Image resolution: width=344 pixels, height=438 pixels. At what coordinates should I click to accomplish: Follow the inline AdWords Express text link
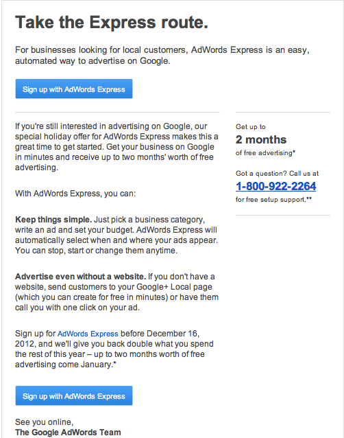click(88, 334)
